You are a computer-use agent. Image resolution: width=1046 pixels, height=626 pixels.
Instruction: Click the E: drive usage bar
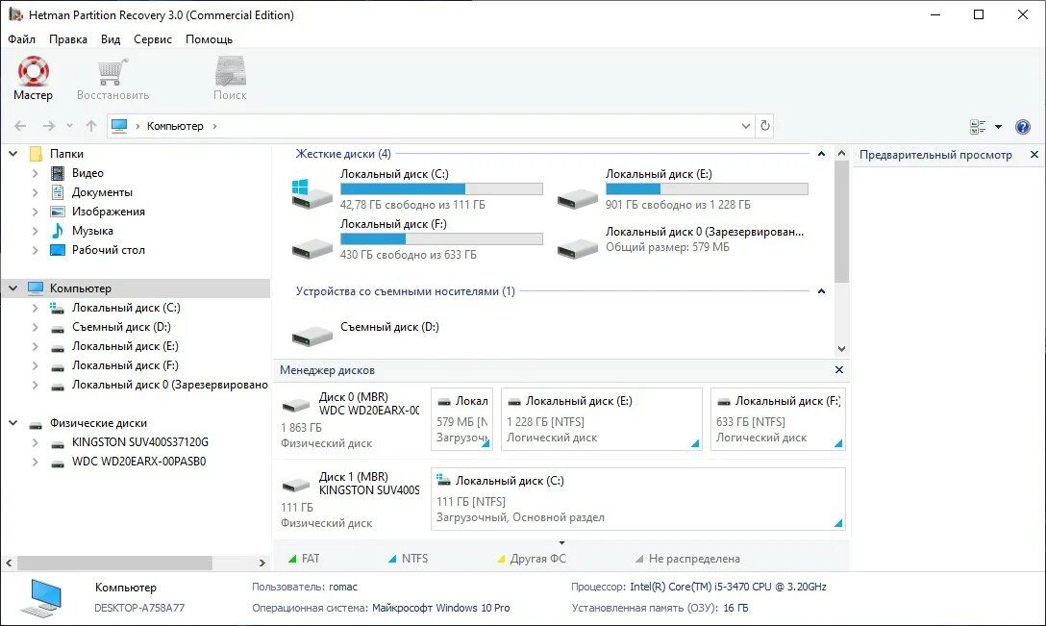coord(708,188)
